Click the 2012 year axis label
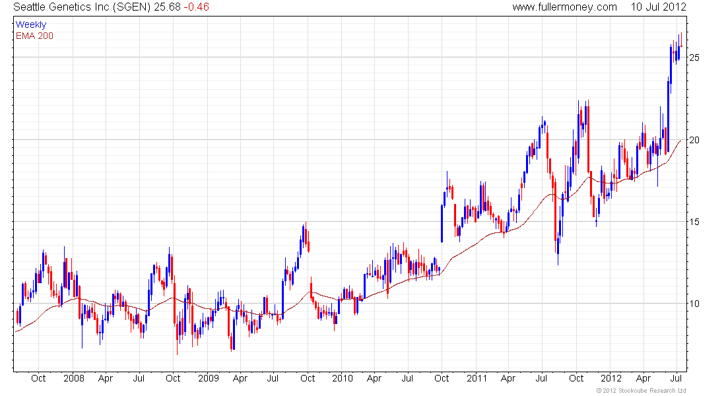Image resolution: width=726 pixels, height=396 pixels. point(611,378)
